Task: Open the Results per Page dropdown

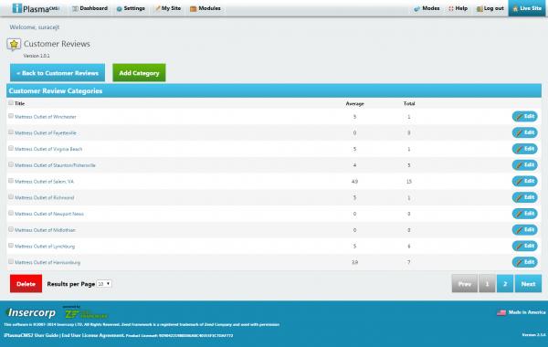Action: 104,284
